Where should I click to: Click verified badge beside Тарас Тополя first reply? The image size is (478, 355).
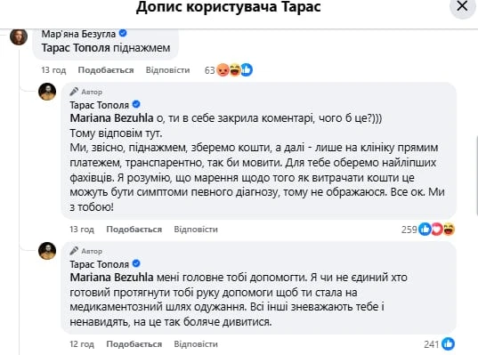(x=136, y=104)
